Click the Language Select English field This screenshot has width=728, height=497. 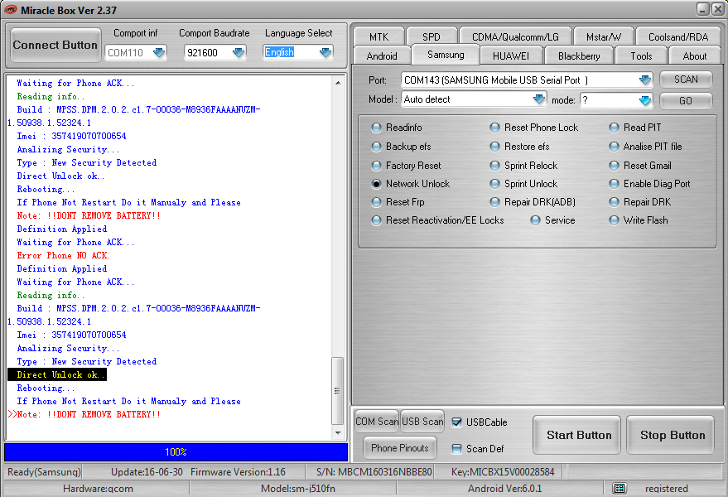coord(298,52)
